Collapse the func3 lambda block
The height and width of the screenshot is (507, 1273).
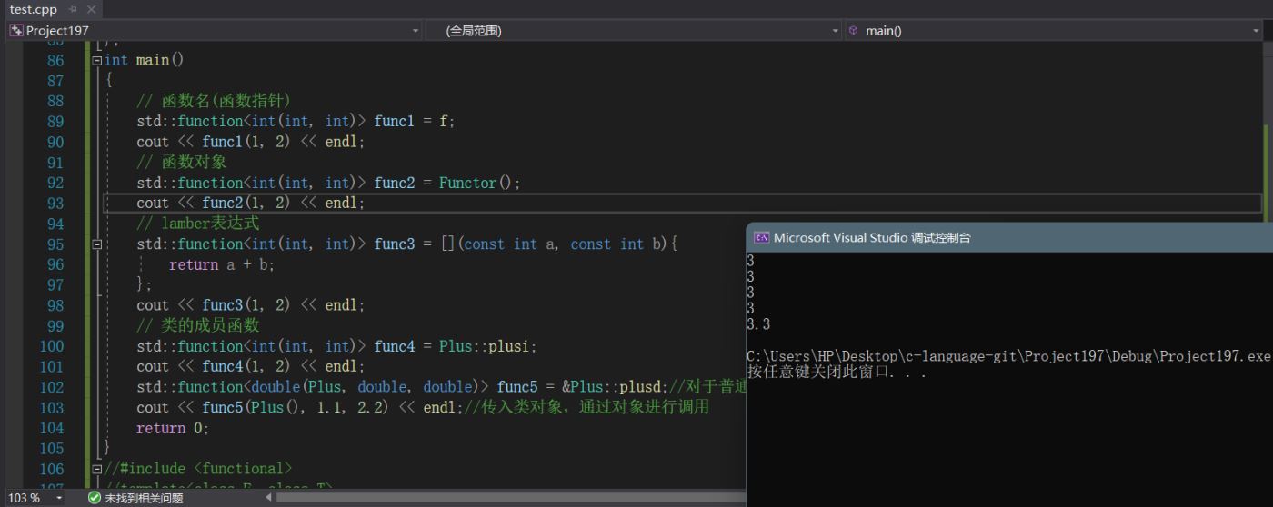pos(97,244)
